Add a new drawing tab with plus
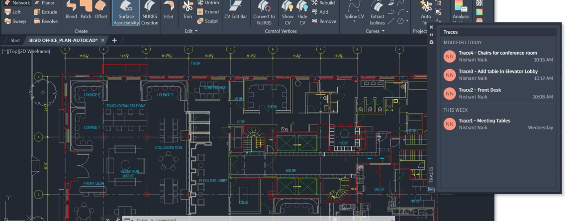 tap(114, 40)
